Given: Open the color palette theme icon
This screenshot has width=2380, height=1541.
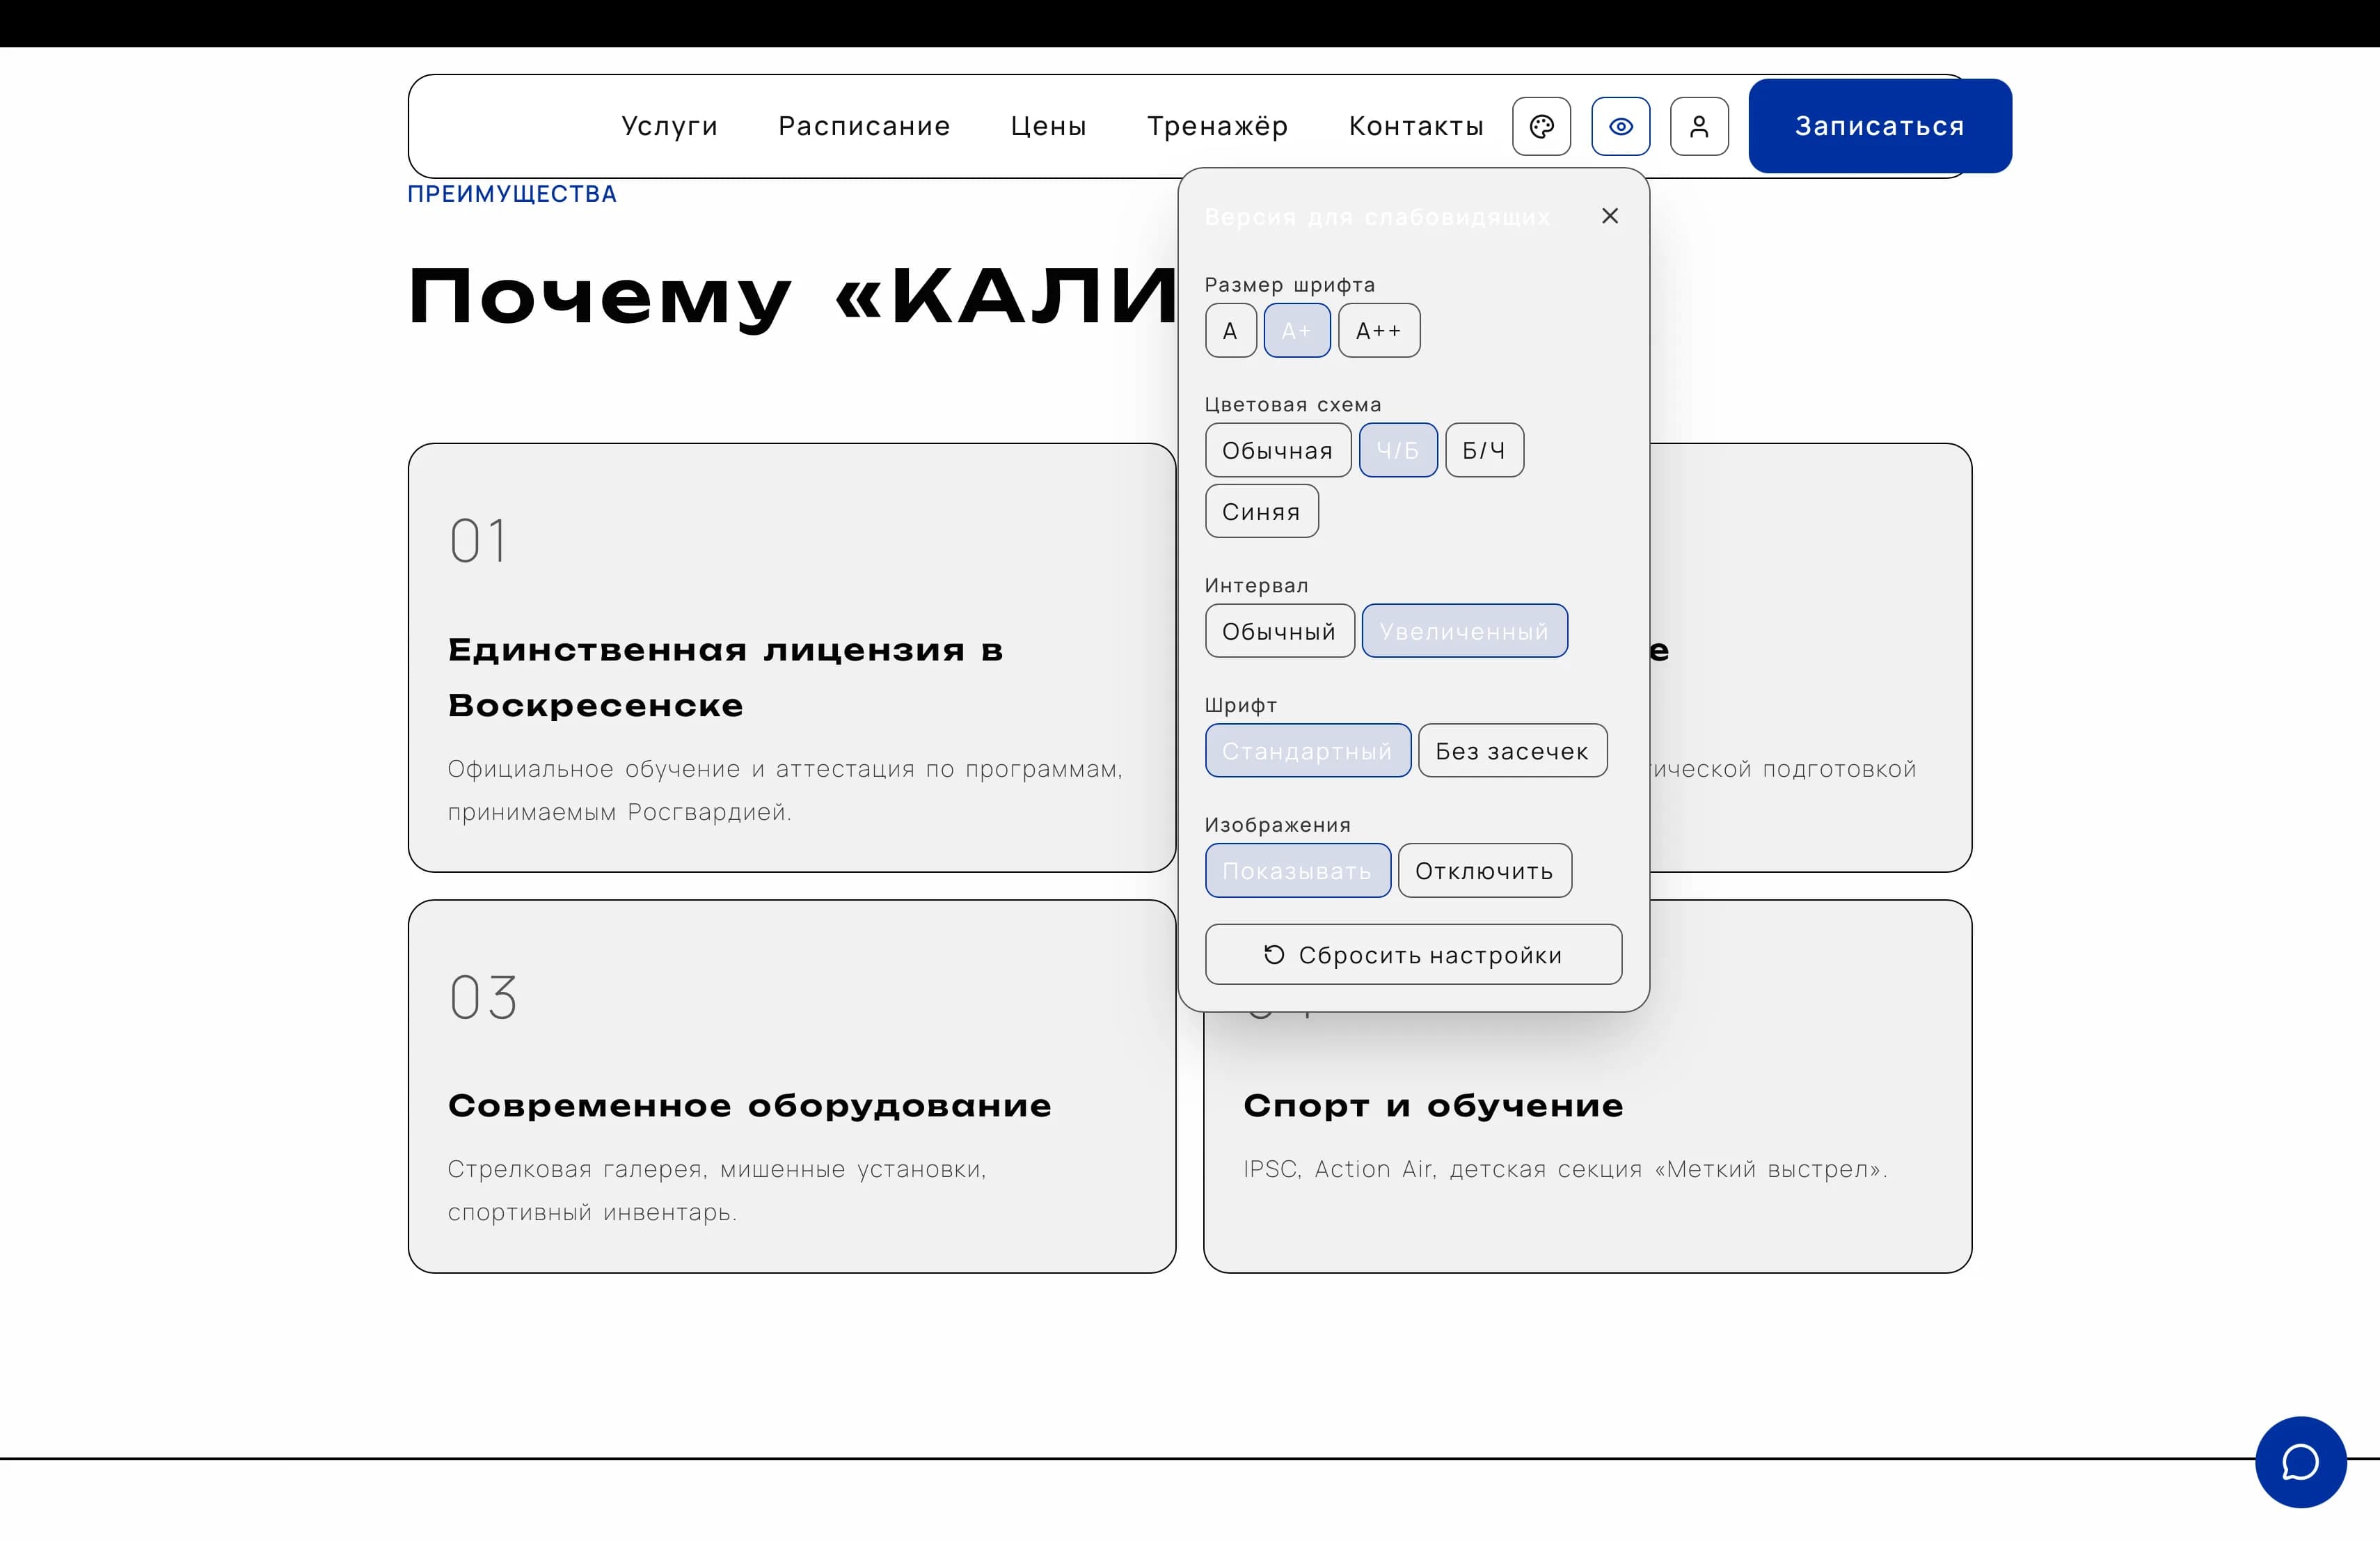Looking at the screenshot, I should point(1541,126).
